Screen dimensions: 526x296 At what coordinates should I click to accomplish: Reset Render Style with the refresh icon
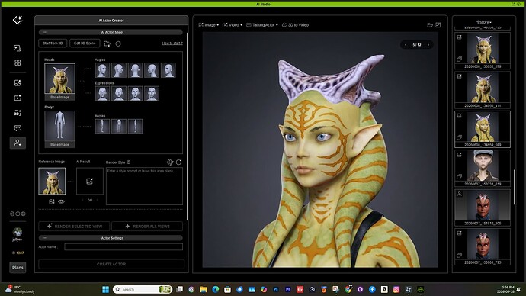point(179,162)
